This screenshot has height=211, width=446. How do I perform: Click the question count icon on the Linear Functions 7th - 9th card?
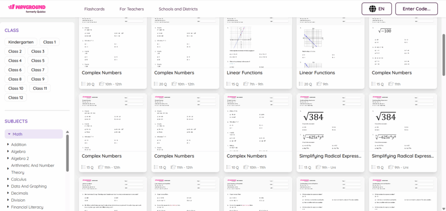[x=230, y=84]
